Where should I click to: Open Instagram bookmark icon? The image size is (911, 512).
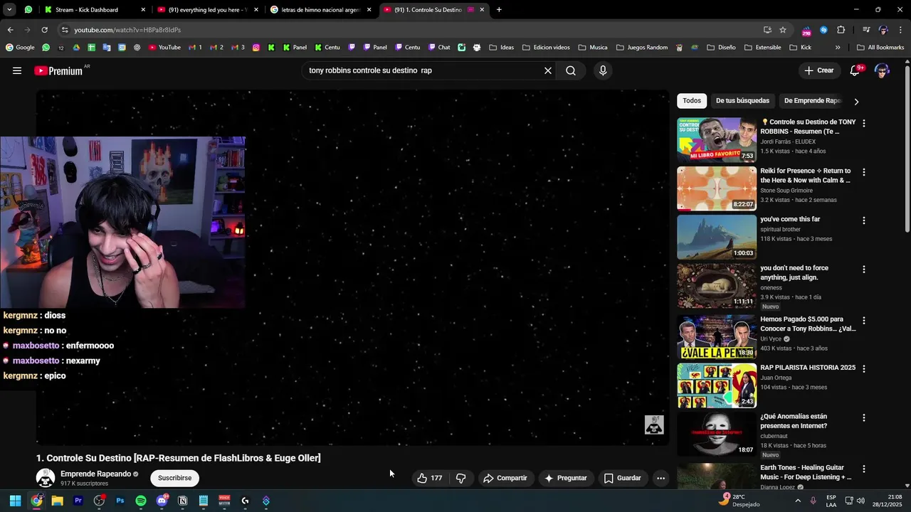pyautogui.click(x=257, y=48)
